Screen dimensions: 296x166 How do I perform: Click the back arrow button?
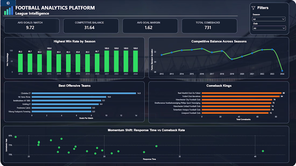(x=8, y=3)
